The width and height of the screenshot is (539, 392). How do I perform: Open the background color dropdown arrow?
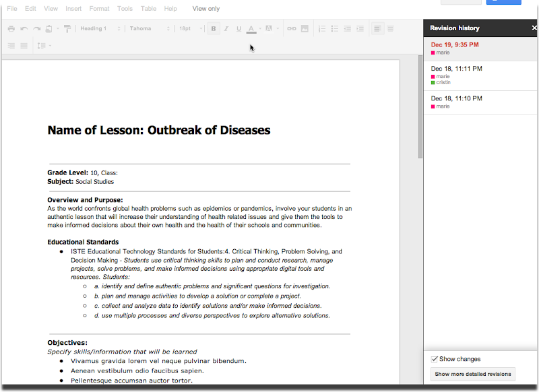pyautogui.click(x=278, y=28)
